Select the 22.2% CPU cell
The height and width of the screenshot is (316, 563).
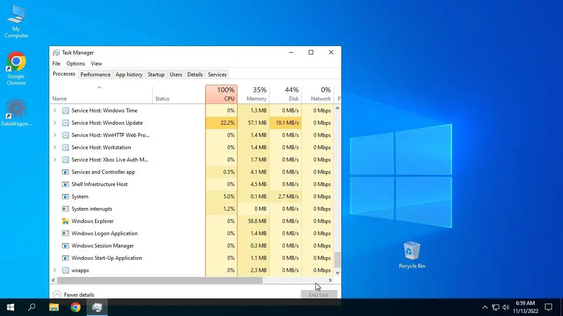point(221,123)
